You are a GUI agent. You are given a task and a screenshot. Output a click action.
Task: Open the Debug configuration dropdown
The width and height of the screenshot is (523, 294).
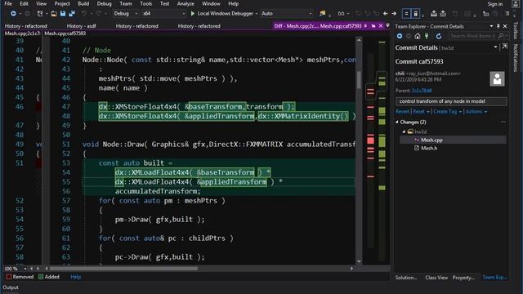136,14
